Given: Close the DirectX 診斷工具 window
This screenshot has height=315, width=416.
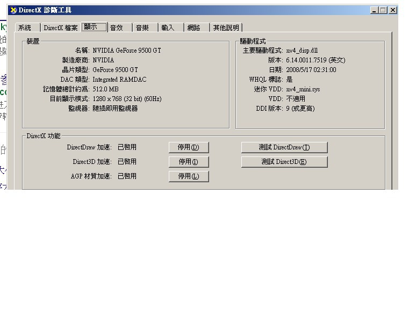Looking at the screenshot, I should (393, 10).
